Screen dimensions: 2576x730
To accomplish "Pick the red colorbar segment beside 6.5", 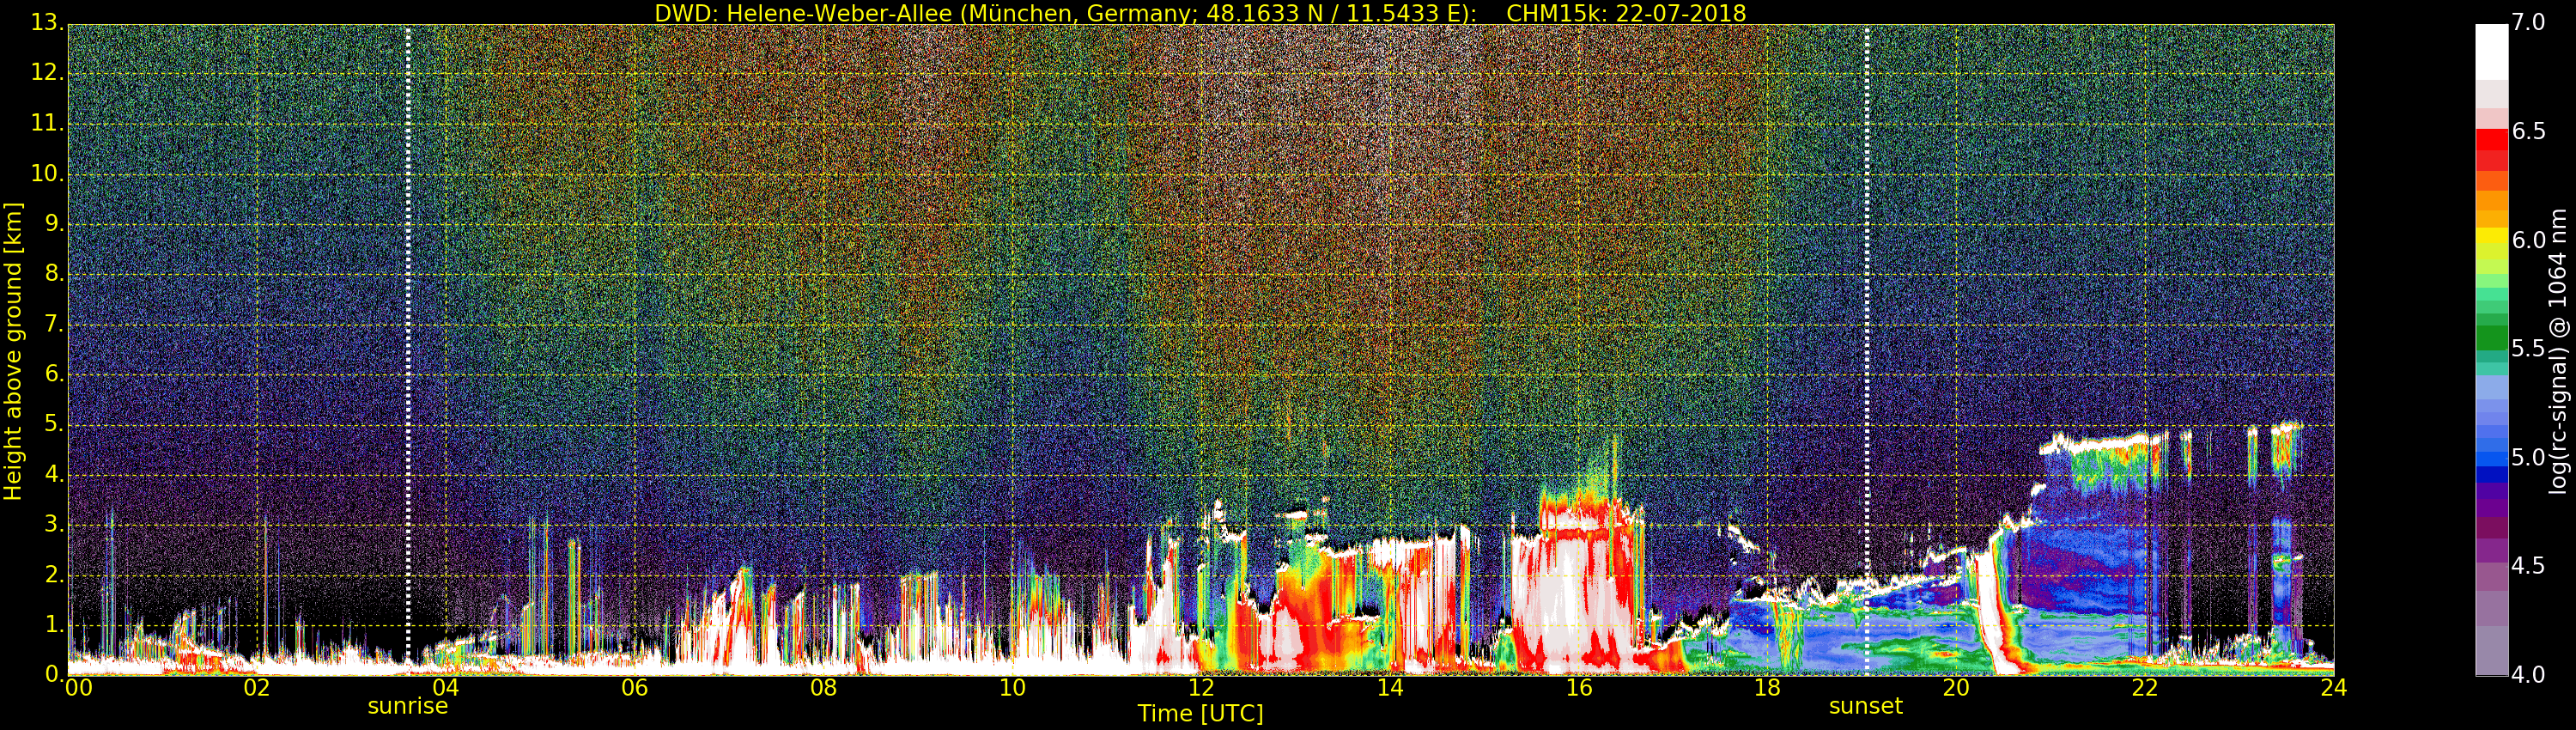I will 2491,140.
